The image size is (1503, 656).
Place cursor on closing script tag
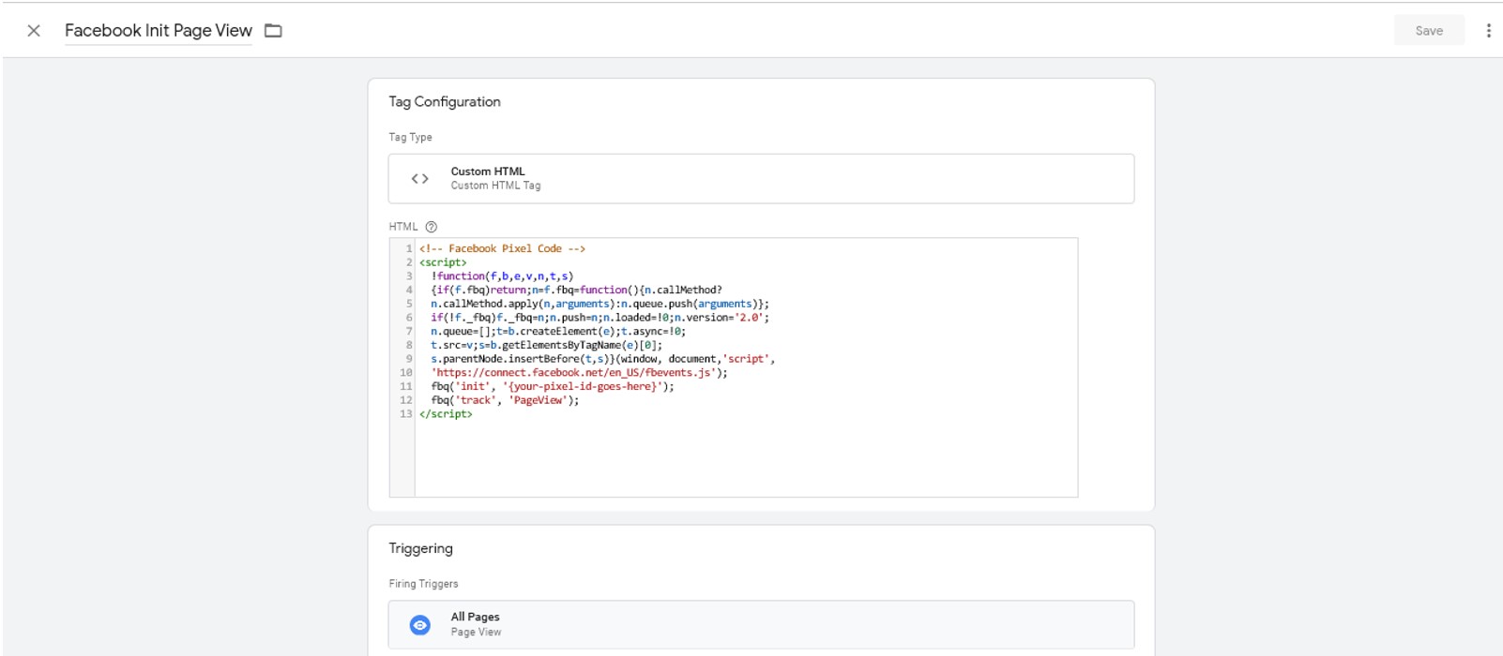[x=446, y=414]
